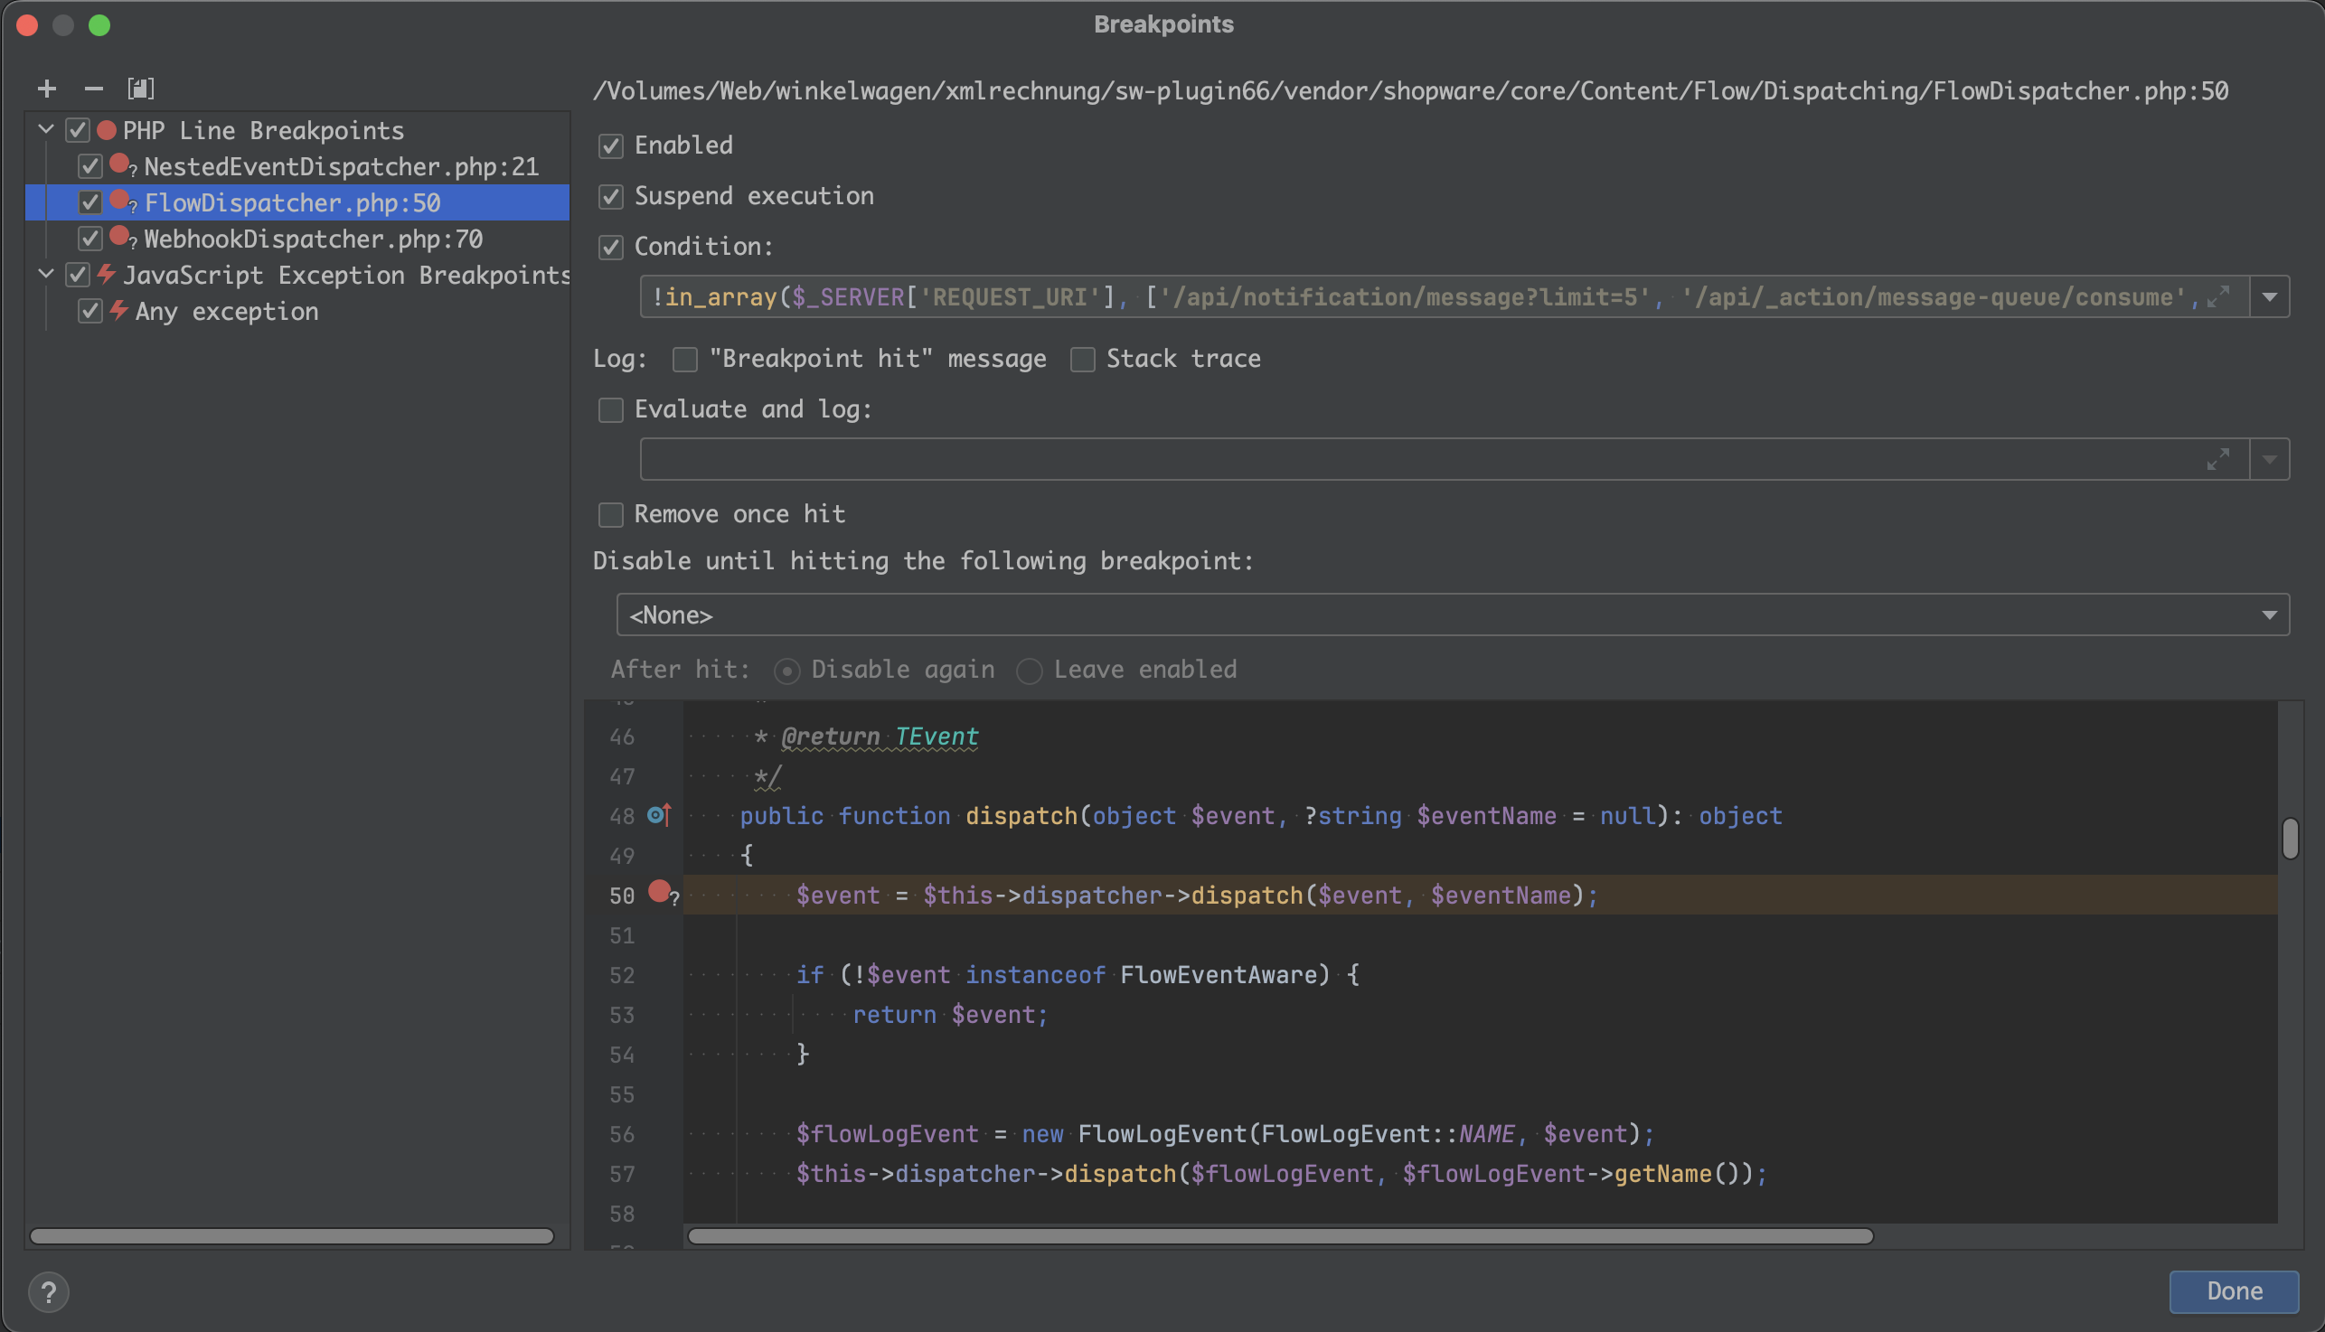Click the FlowDispatcher.php:50 file path text
Image resolution: width=2325 pixels, height=1332 pixels.
click(x=1410, y=90)
